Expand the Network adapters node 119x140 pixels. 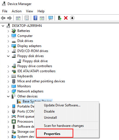(8, 91)
